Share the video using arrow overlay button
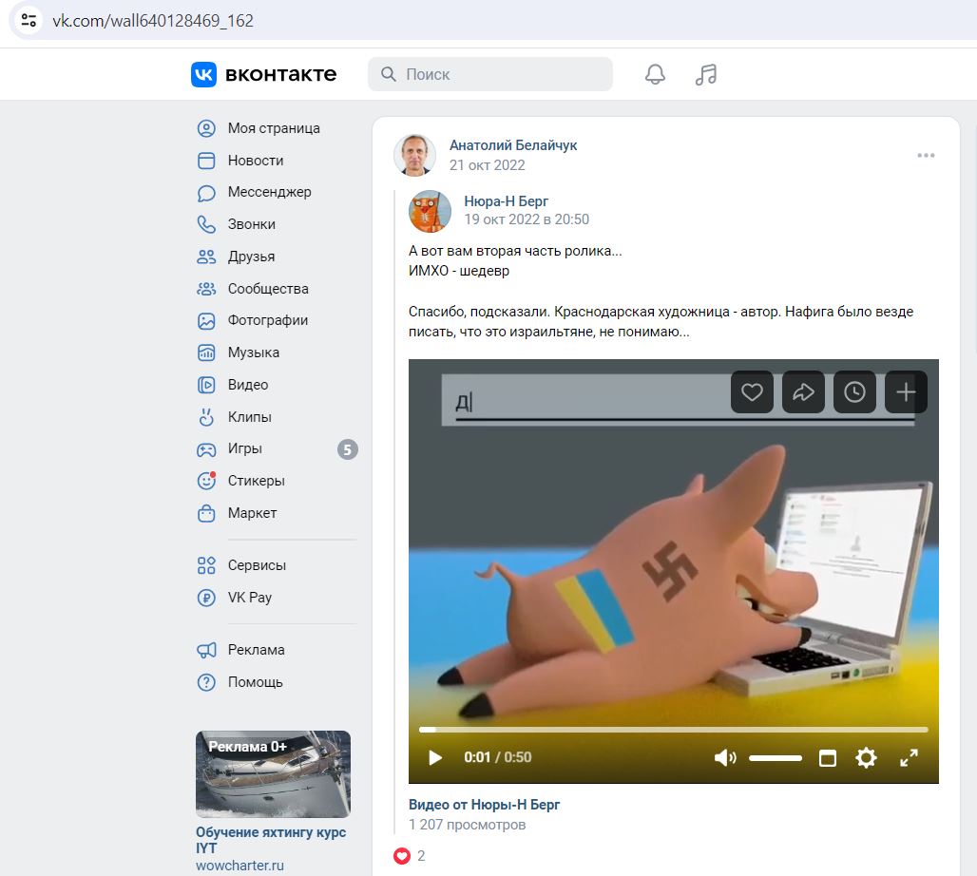This screenshot has height=876, width=977. pos(803,391)
